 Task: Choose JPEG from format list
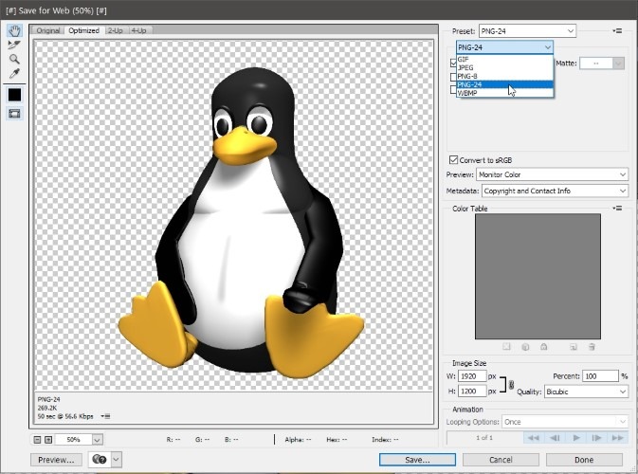pos(504,67)
